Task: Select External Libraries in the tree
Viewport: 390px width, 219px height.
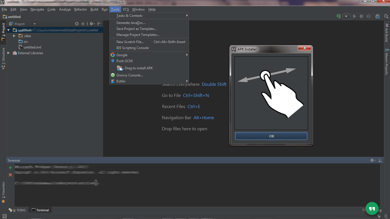Action: pyautogui.click(x=28, y=53)
